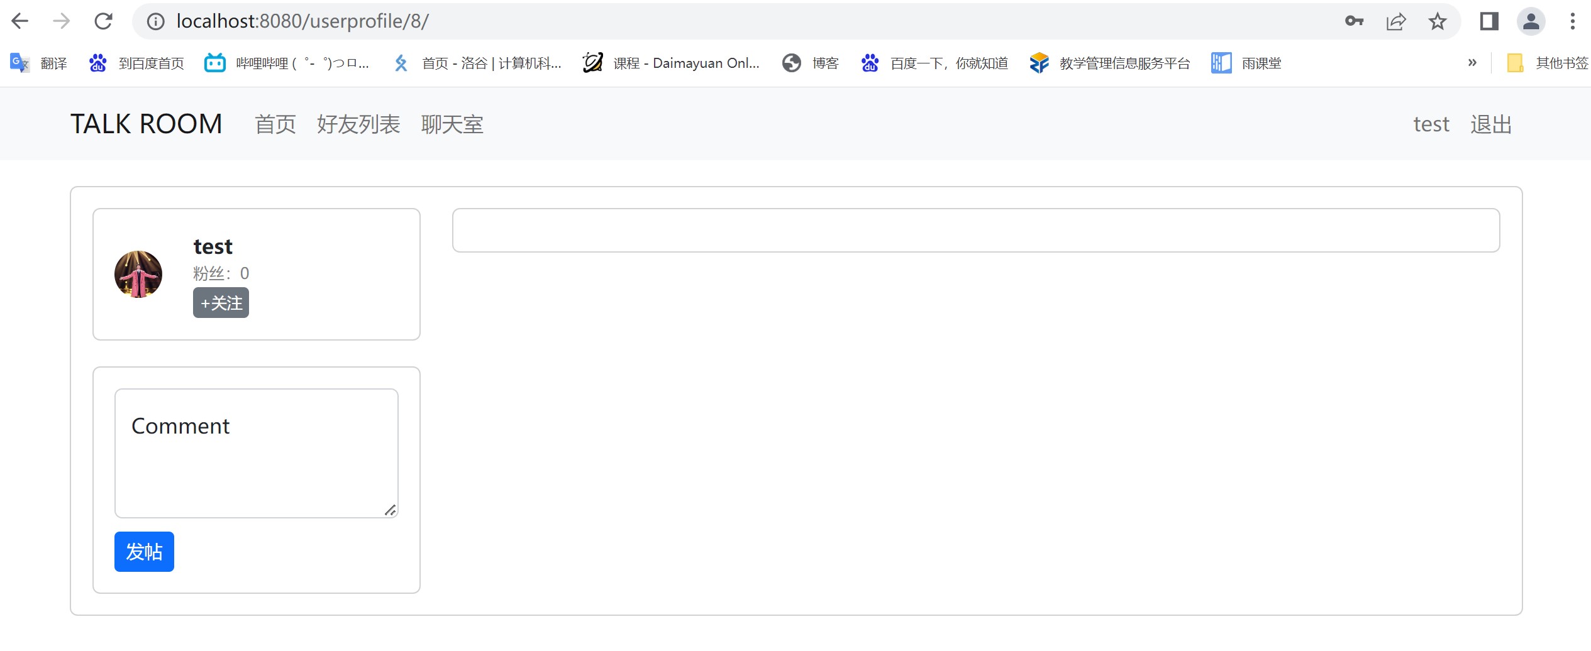Open the browser profile avatar

coord(1531,21)
